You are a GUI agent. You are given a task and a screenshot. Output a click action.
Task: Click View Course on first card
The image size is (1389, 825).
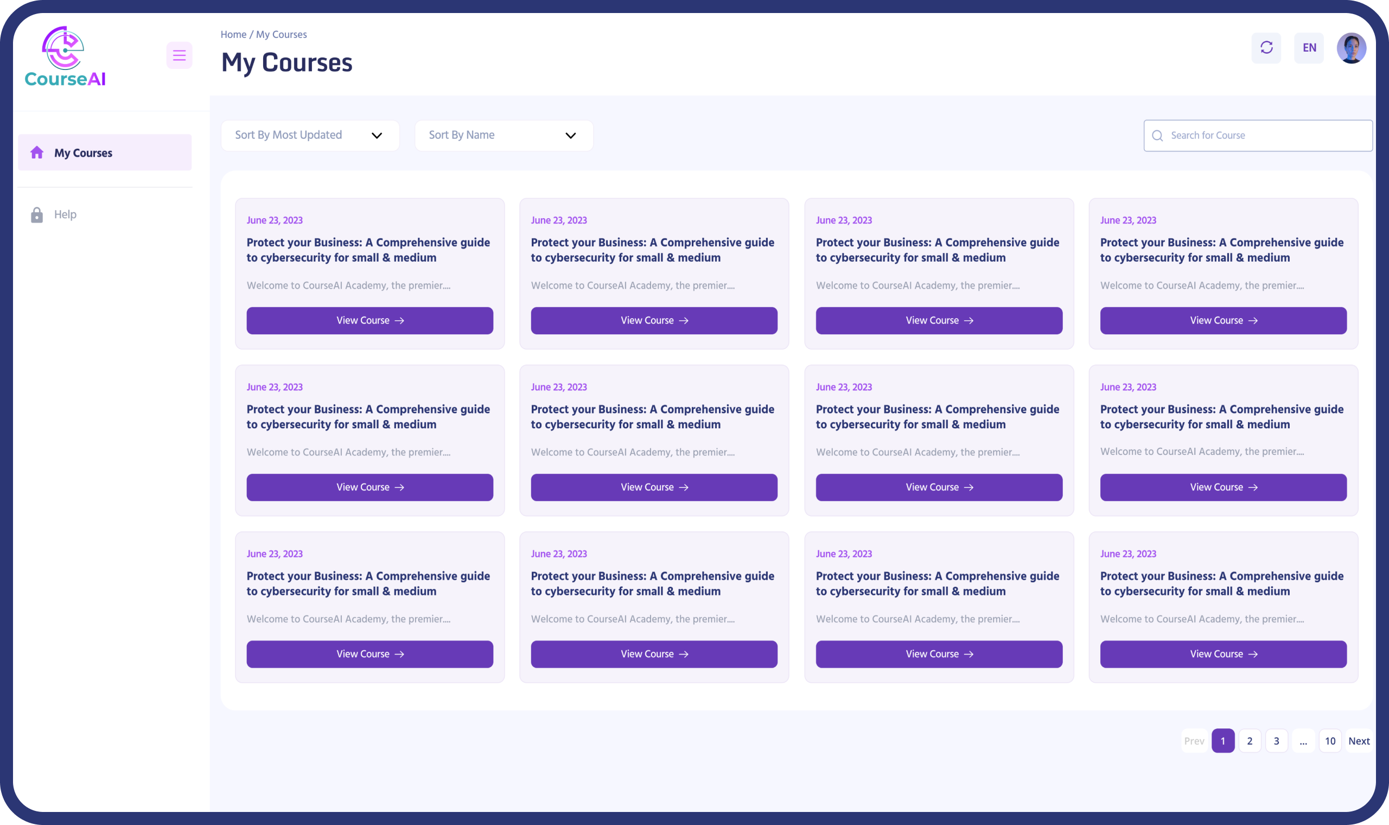pos(370,320)
